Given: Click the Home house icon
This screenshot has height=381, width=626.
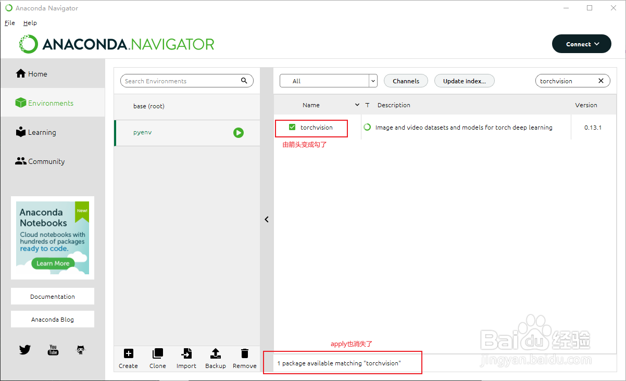Looking at the screenshot, I should coord(21,73).
